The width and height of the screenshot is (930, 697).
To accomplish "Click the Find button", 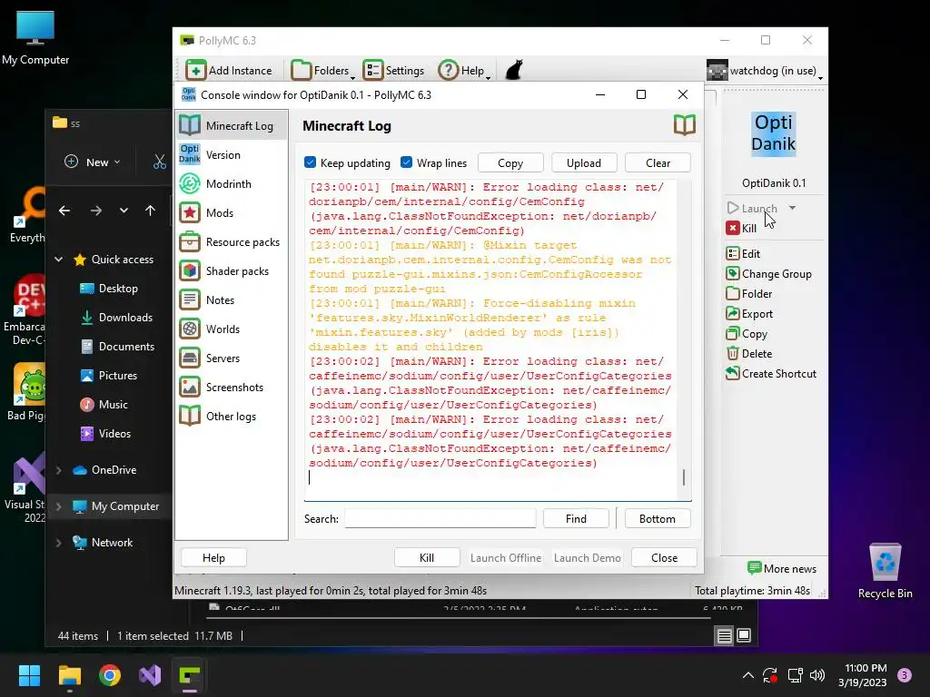I will (576, 518).
